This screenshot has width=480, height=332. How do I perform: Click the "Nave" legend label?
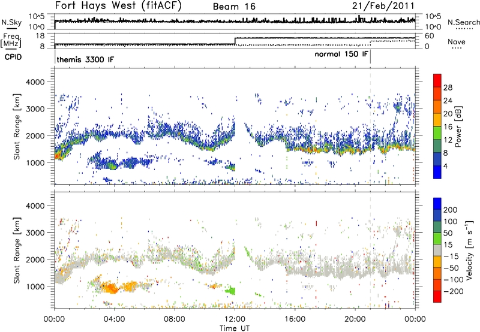click(456, 41)
